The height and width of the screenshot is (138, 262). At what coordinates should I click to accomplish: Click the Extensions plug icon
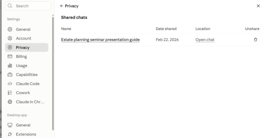click(10, 134)
